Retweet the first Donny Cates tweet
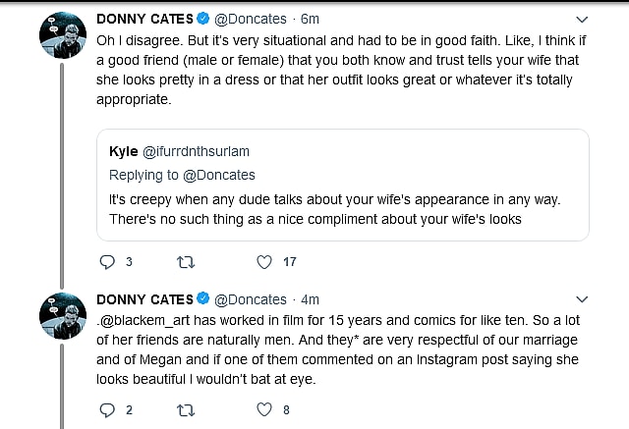The width and height of the screenshot is (629, 429). [x=185, y=262]
